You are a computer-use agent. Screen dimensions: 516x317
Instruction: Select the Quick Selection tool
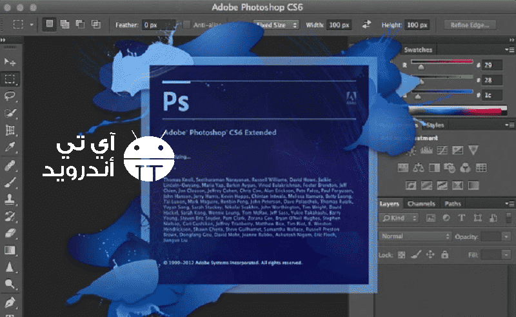[x=10, y=113]
